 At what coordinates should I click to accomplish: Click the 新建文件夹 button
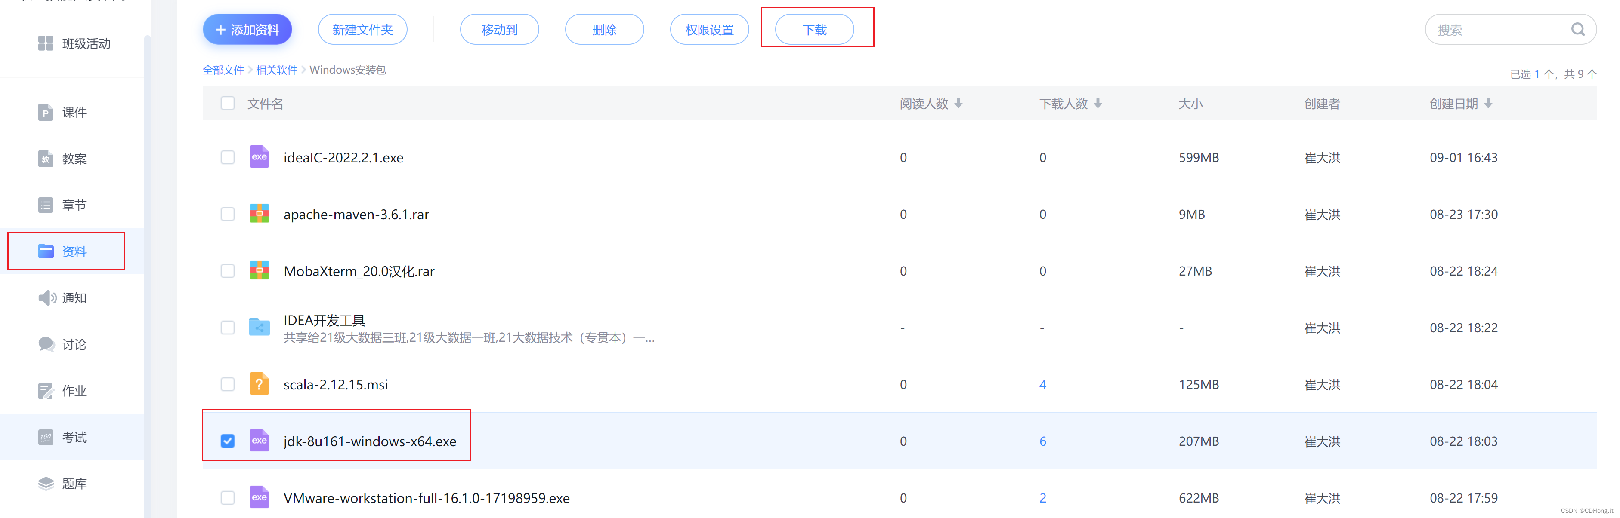[x=362, y=30]
